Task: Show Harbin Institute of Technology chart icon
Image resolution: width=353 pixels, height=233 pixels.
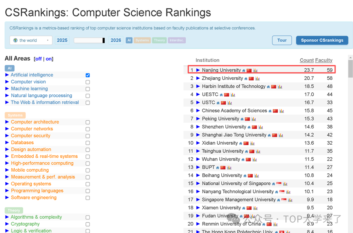Action: point(280,87)
